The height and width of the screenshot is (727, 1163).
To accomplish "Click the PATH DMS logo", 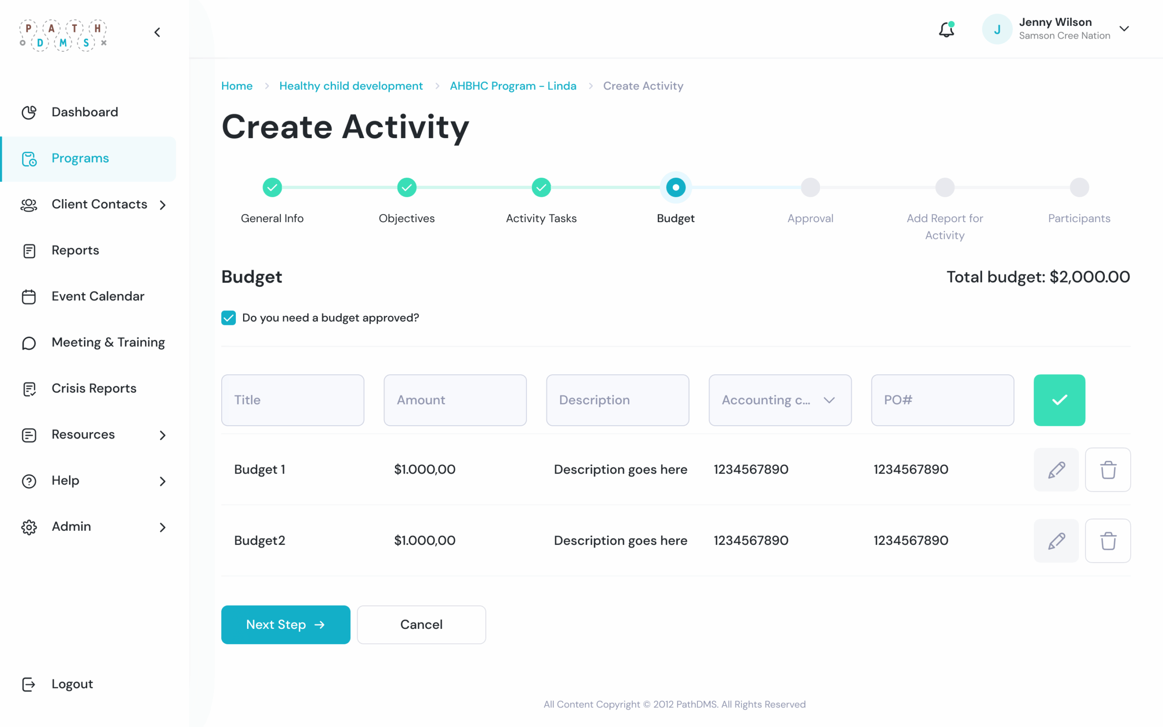I will tap(63, 35).
